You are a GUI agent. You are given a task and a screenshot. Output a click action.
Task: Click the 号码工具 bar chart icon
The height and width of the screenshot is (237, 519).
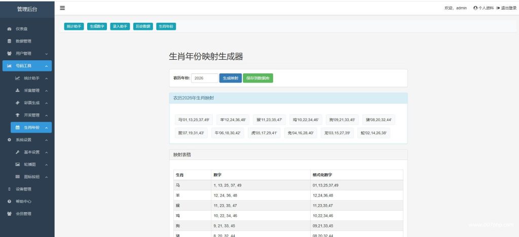pos(9,66)
